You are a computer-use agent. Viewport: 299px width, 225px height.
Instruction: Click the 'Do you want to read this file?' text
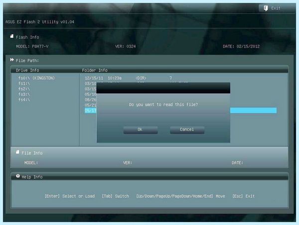(x=163, y=104)
